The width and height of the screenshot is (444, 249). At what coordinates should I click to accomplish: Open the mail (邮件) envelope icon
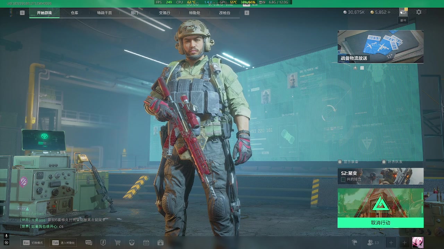coord(403,12)
